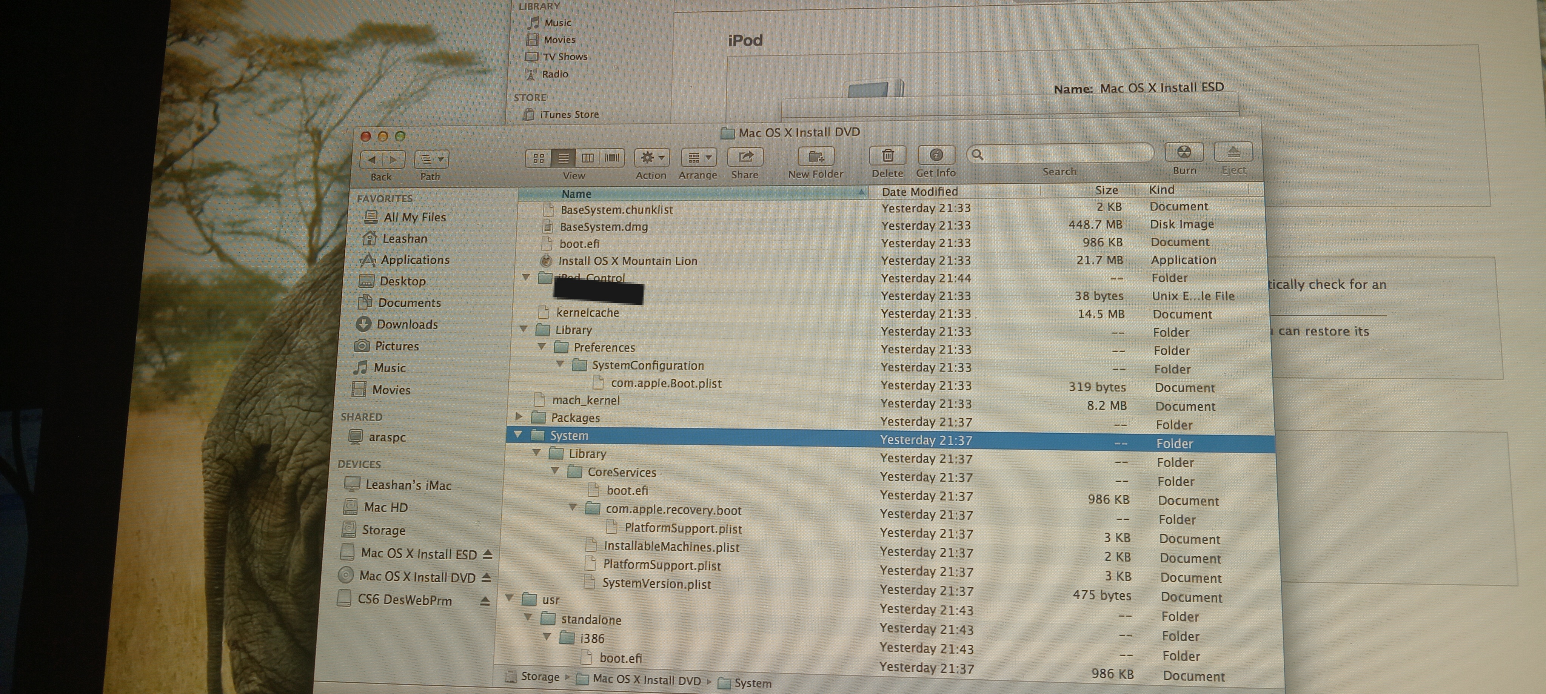Image resolution: width=1546 pixels, height=694 pixels.
Task: Create a New Folder from toolbar
Action: coord(816,157)
